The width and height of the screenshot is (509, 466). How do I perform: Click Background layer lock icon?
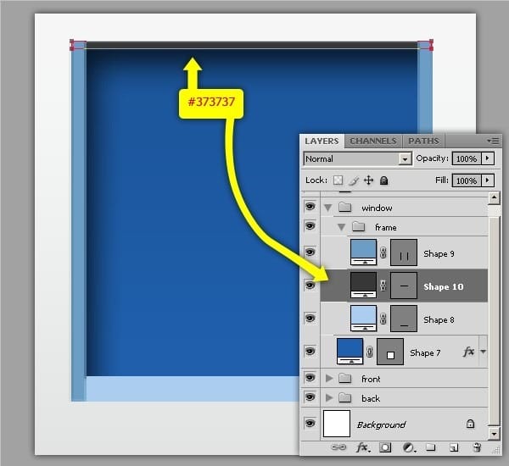470,424
